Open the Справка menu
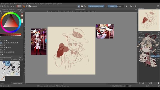 tap(59, 4)
